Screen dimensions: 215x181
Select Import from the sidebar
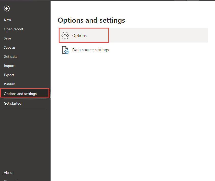[9, 66]
